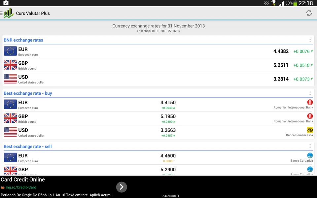Open Best exchange rate - sell overflow menu
The width and height of the screenshot is (317, 198).
coord(310,146)
